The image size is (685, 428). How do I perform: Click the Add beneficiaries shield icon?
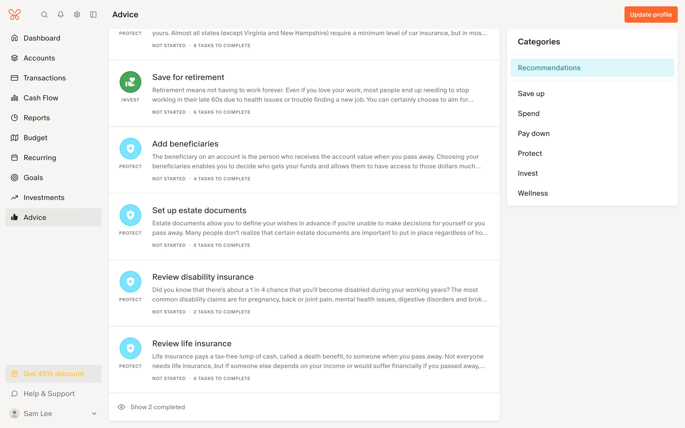pos(130,148)
